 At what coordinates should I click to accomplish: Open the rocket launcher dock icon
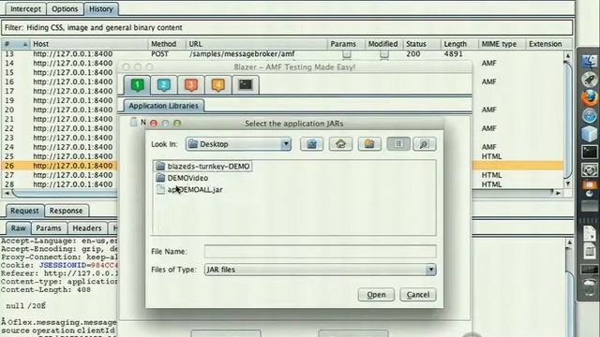click(590, 80)
